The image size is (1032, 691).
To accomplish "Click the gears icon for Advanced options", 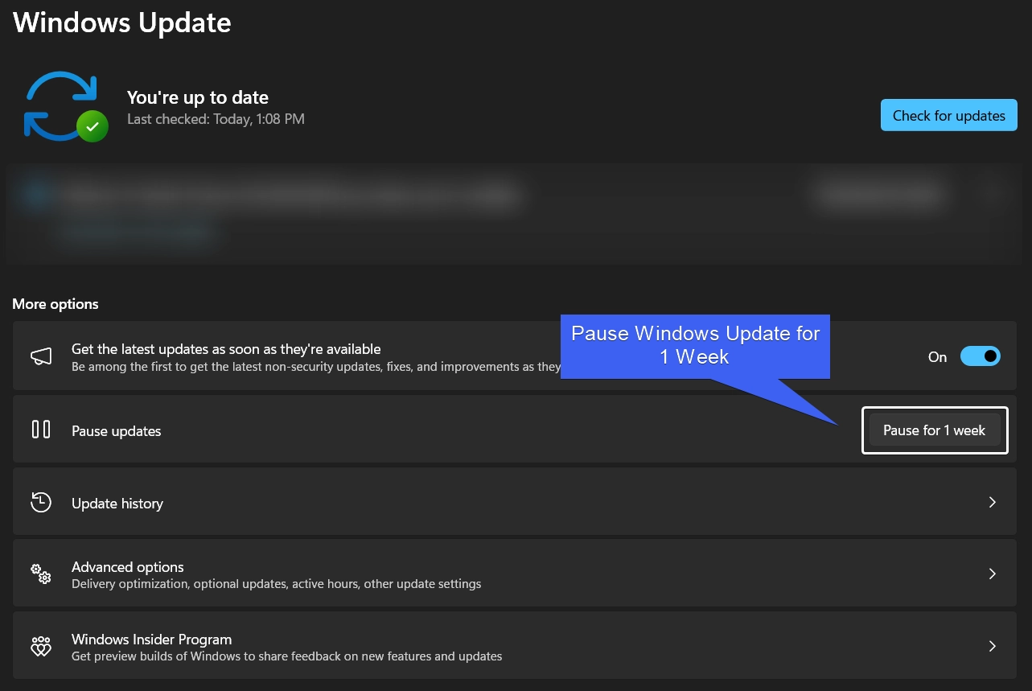I will [x=41, y=574].
